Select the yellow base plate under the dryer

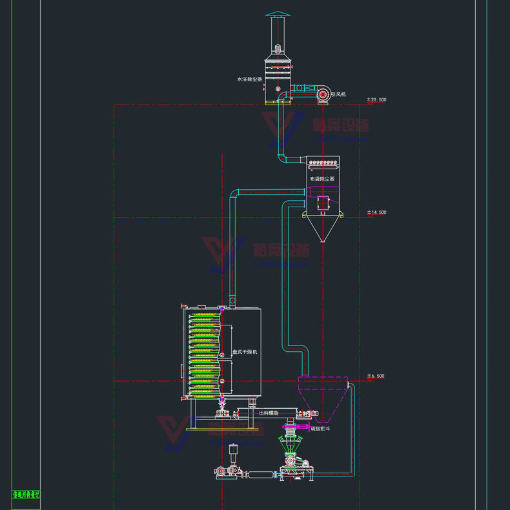coord(223,429)
